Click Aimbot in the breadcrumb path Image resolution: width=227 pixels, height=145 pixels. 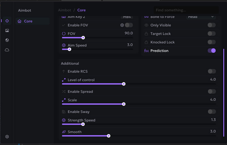point(65,10)
